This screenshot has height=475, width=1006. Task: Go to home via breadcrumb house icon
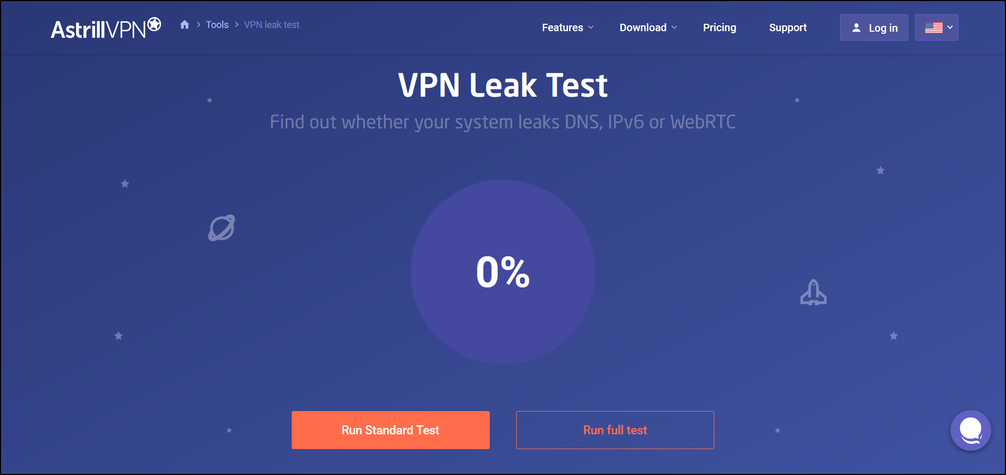pos(184,25)
